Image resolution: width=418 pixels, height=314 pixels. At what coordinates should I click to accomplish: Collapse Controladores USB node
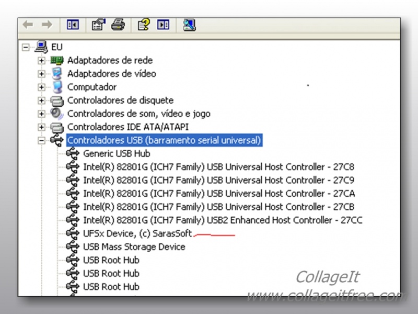pos(41,140)
